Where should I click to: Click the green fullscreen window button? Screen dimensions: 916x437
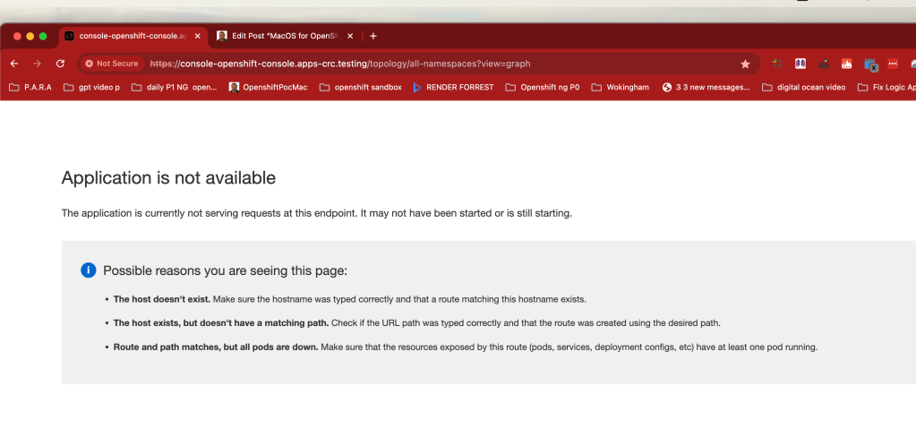pos(43,36)
